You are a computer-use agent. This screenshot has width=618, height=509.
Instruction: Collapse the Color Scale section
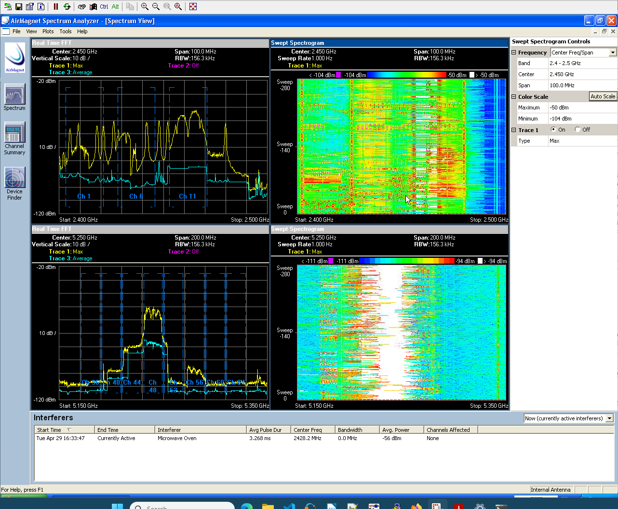pos(514,97)
